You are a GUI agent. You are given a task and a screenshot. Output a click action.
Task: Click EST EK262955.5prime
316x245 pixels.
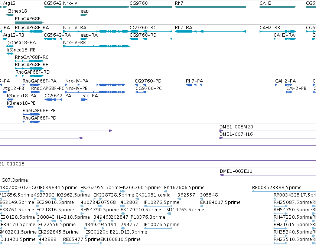(x=100, y=188)
